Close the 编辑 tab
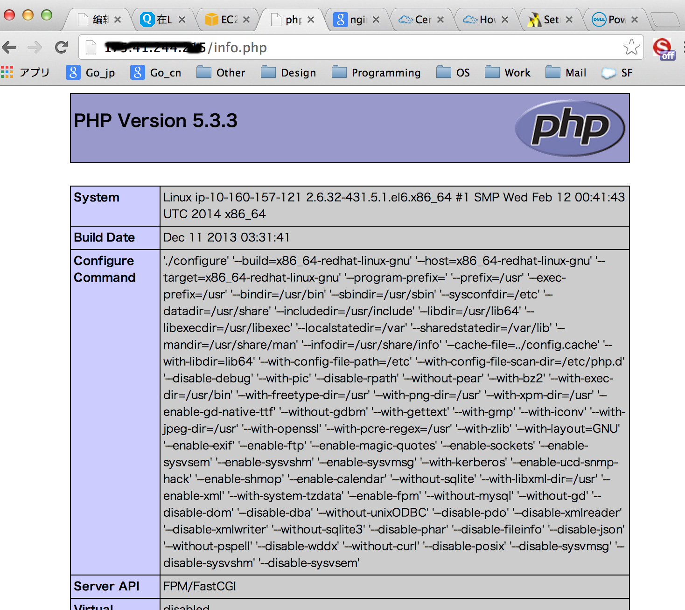The height and width of the screenshot is (610, 685). [x=118, y=20]
